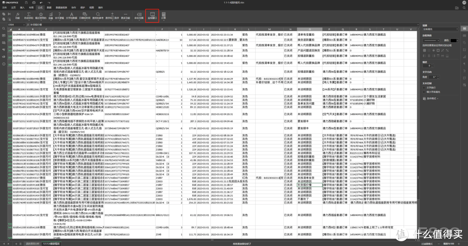Click the 监视窗口 watch window icon
Viewport: 468px width, 246px height.
point(152,16)
